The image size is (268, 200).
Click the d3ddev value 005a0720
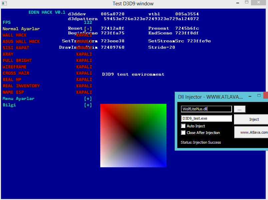pos(113,14)
